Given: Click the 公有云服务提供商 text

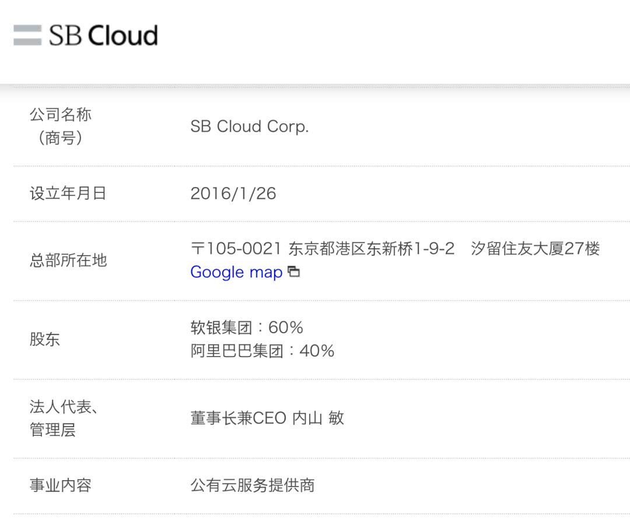Looking at the screenshot, I should 252,485.
